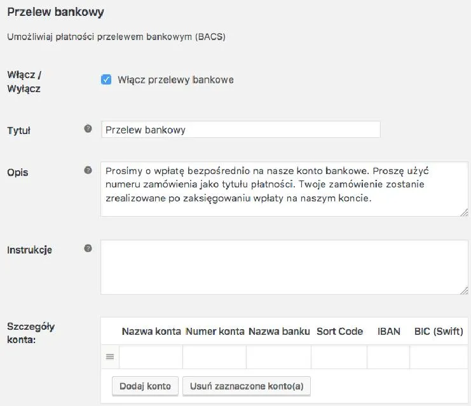Click the Numer konta table cell
The height and width of the screenshot is (406, 471).
214,356
